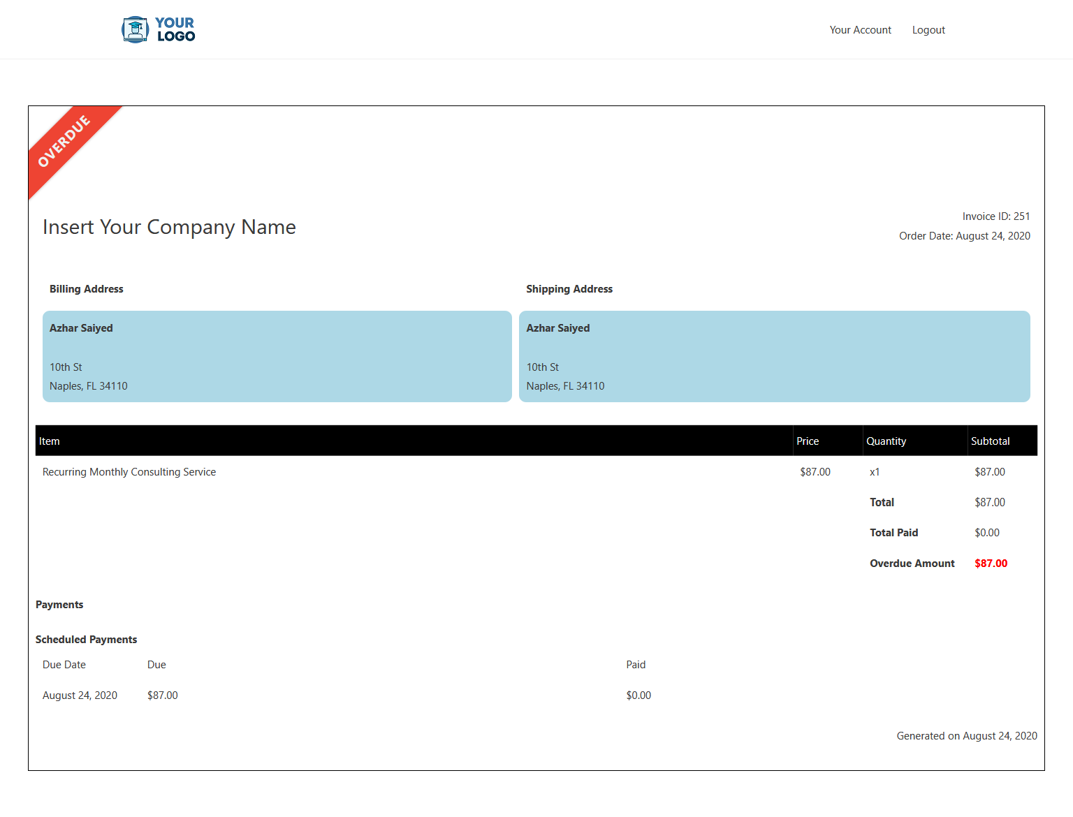Click the Scheduled Payments heading
The width and height of the screenshot is (1073, 817).
click(86, 640)
